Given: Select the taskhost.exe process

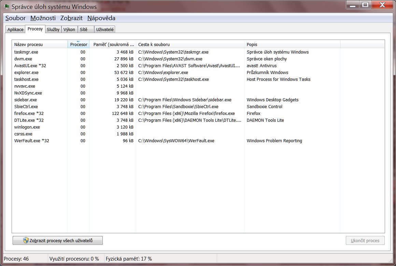Looking at the screenshot, I should pos(198,79).
